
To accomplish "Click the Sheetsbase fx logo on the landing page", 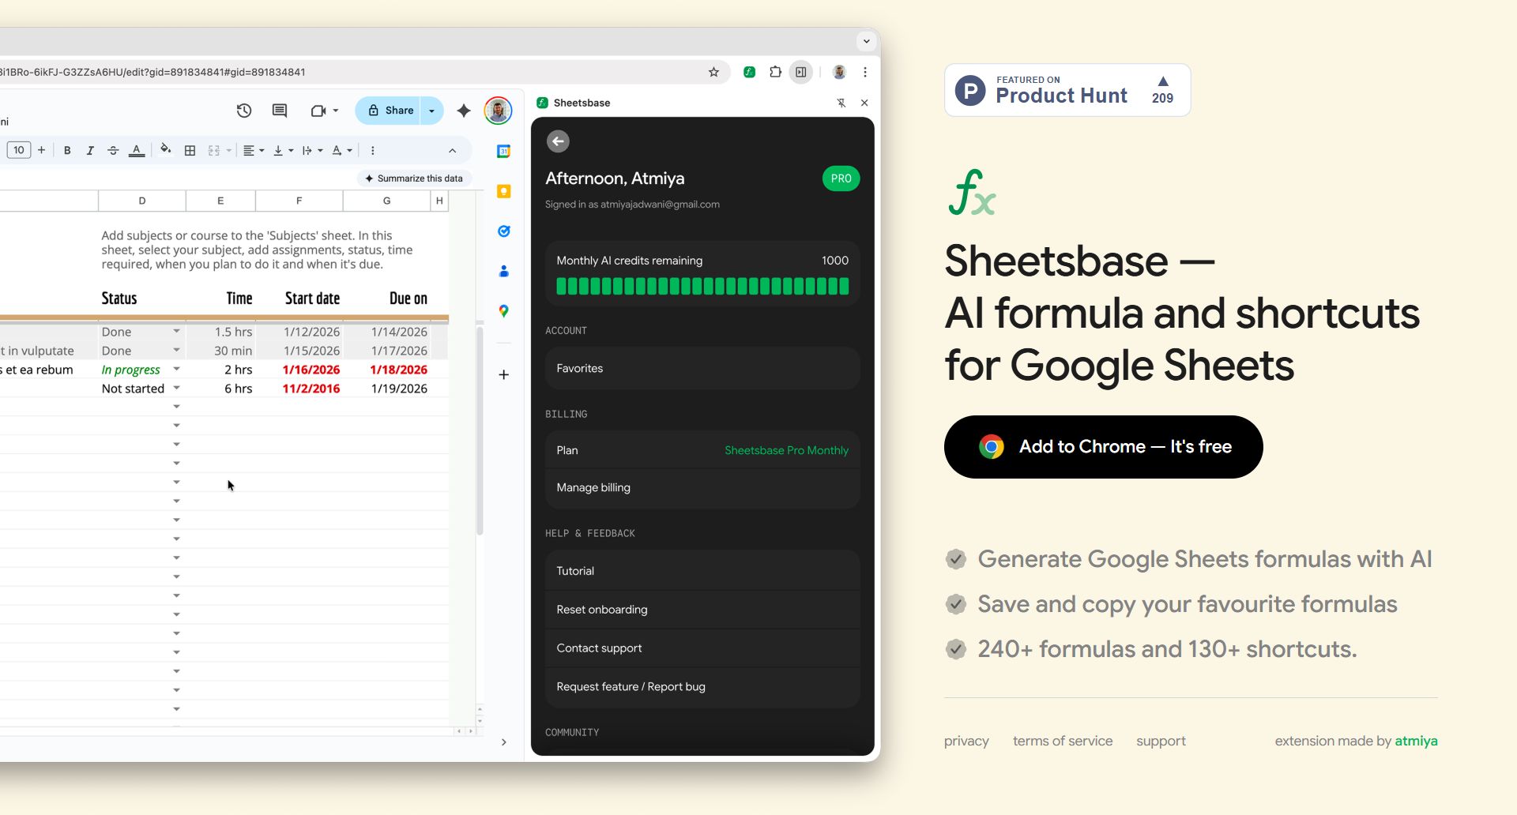I will (971, 193).
